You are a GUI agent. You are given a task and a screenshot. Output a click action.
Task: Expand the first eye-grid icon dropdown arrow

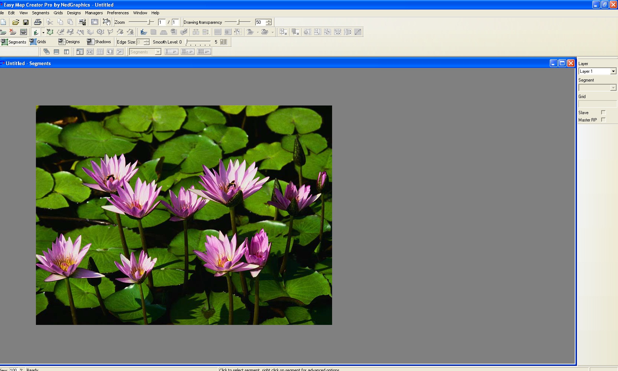click(258, 32)
